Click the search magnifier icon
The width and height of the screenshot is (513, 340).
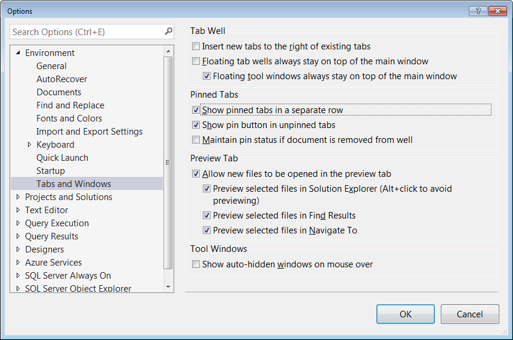pos(168,32)
